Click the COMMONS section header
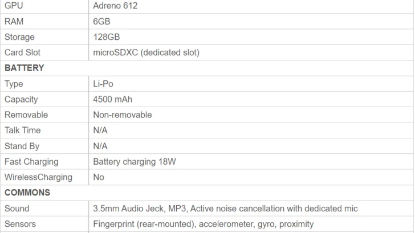This screenshot has width=415, height=233. tap(27, 193)
